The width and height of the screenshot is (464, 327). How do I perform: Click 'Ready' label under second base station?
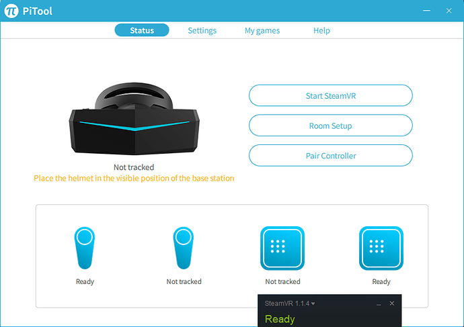click(381, 281)
